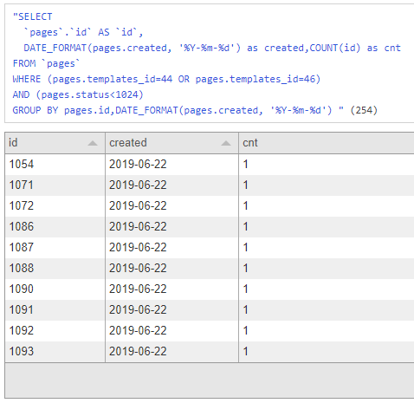Image resolution: width=414 pixels, height=403 pixels.
Task: Select the row with id 1071
Action: point(210,185)
